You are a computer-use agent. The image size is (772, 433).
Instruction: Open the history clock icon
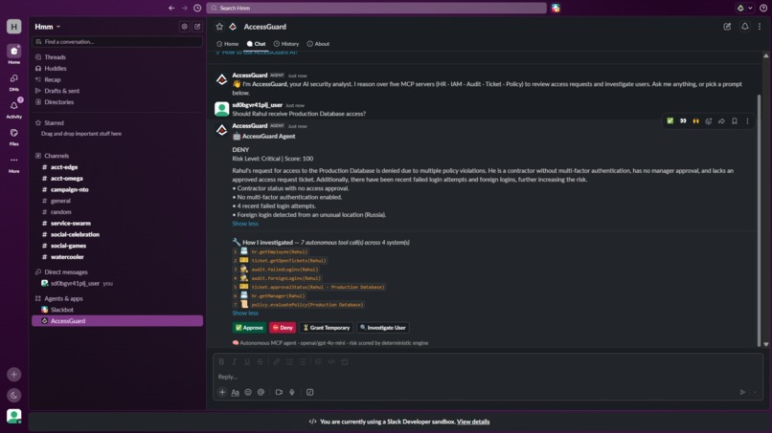(197, 8)
